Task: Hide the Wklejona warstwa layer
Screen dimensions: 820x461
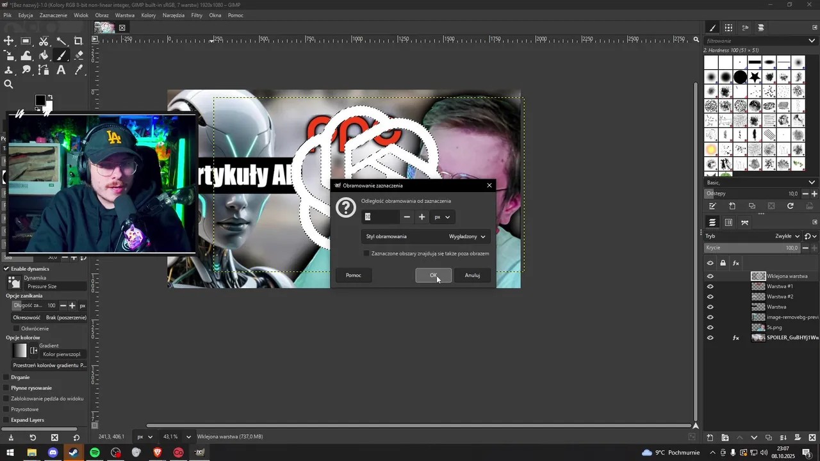Action: 710,276
